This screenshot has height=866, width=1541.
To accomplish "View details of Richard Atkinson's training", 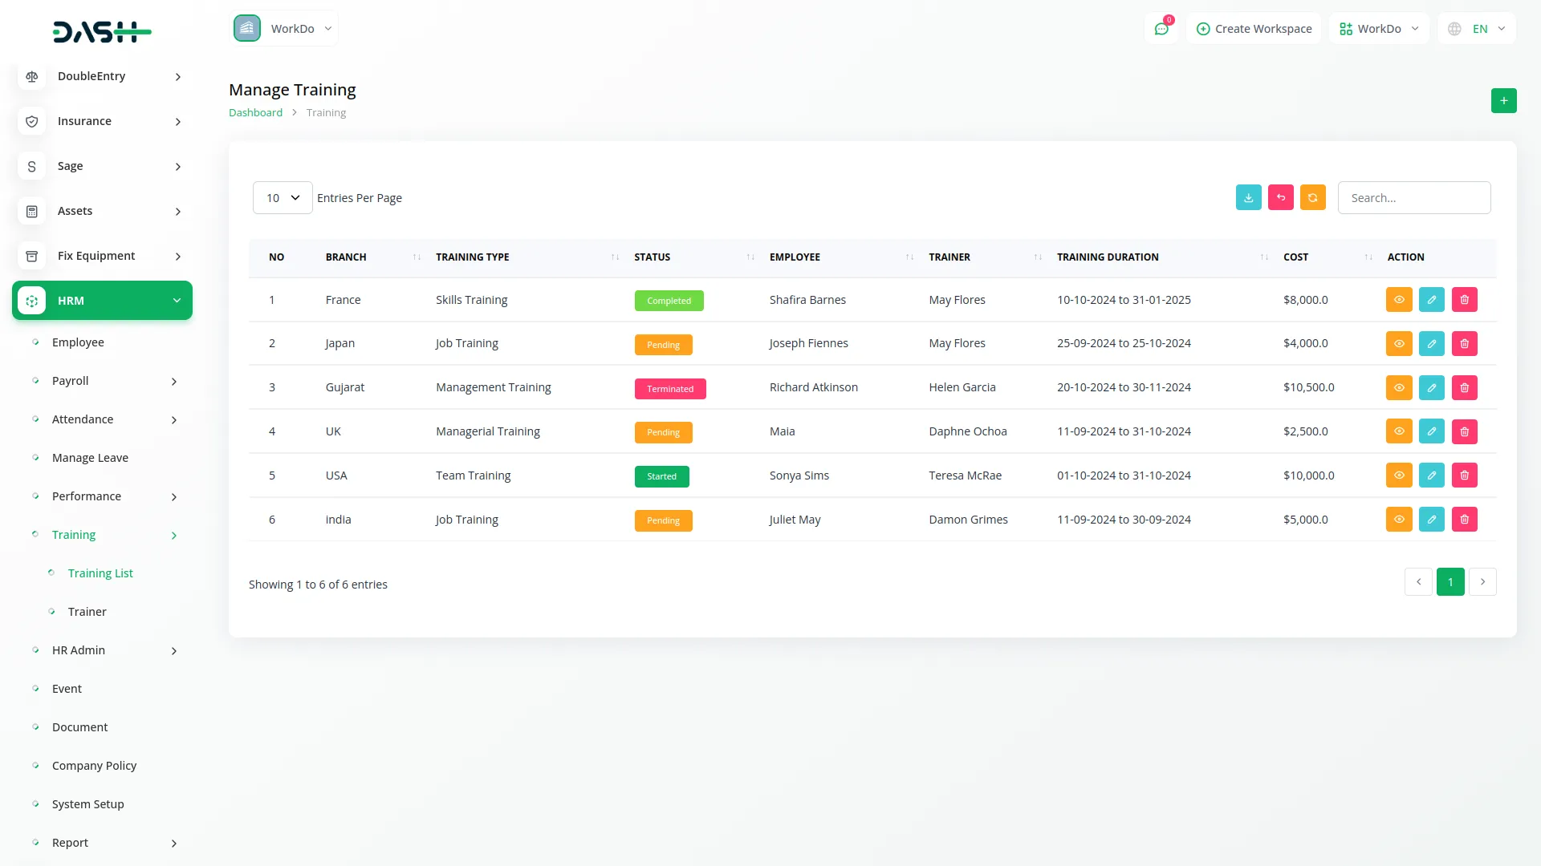I will click(1398, 388).
